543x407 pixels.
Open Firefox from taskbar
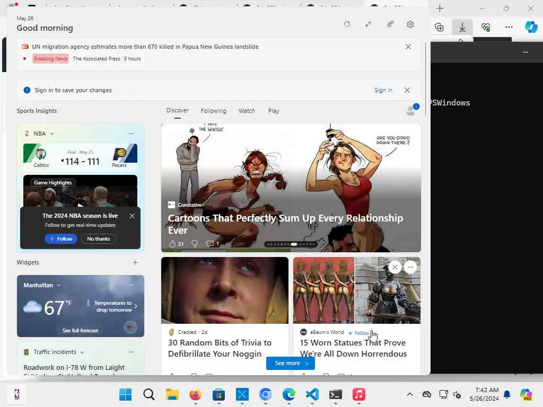(195, 394)
